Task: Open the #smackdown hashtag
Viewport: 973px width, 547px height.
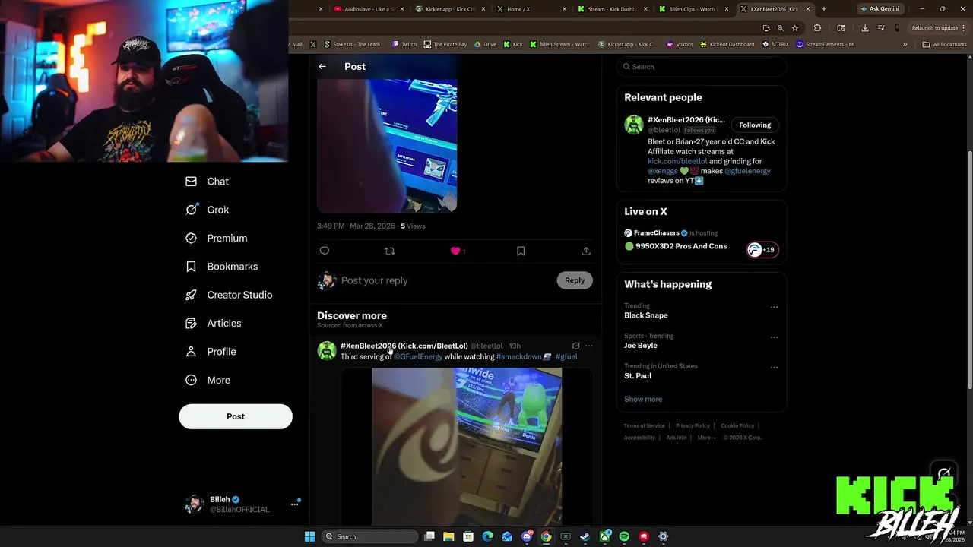Action: point(518,356)
